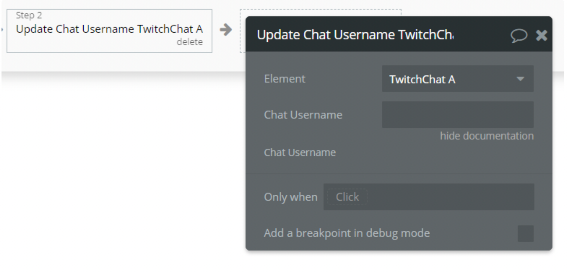Delete the Step 2 action
The image size is (567, 272).
click(x=189, y=42)
